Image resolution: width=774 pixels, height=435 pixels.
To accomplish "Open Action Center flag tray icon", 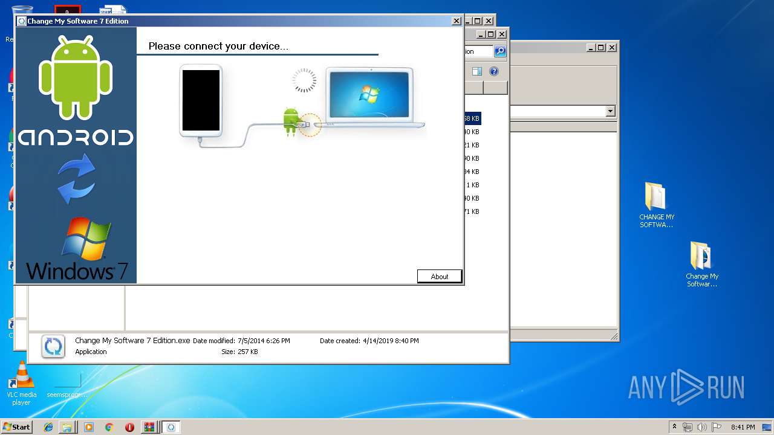I will pos(717,427).
